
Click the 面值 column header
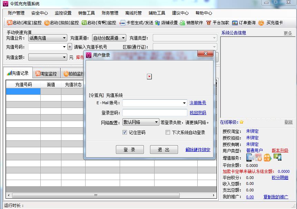pyautogui.click(x=51, y=84)
